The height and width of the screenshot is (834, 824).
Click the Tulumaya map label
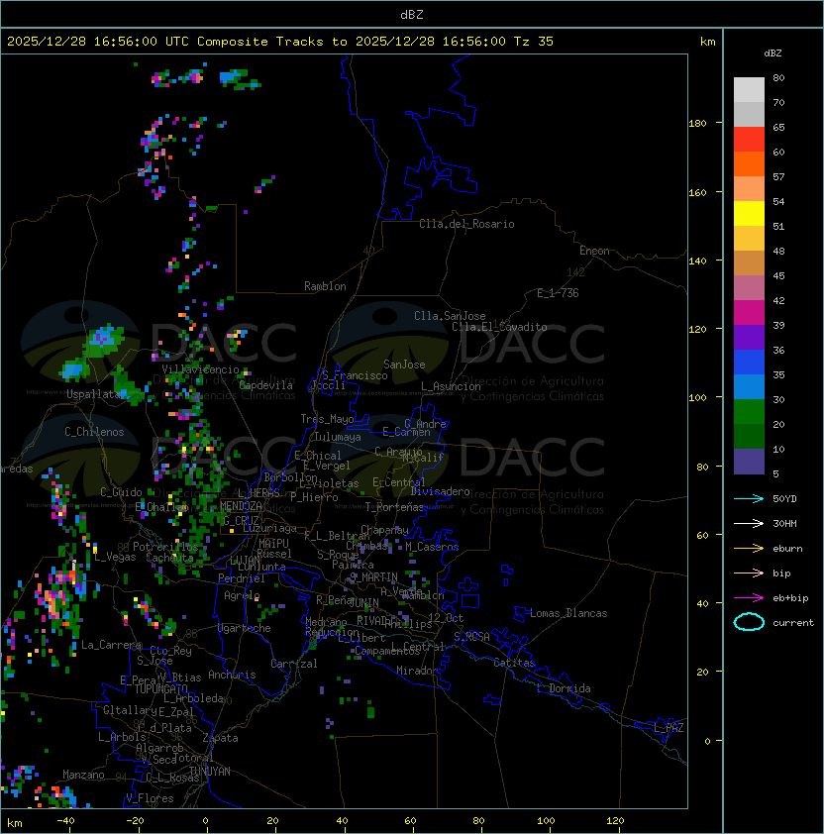click(338, 437)
